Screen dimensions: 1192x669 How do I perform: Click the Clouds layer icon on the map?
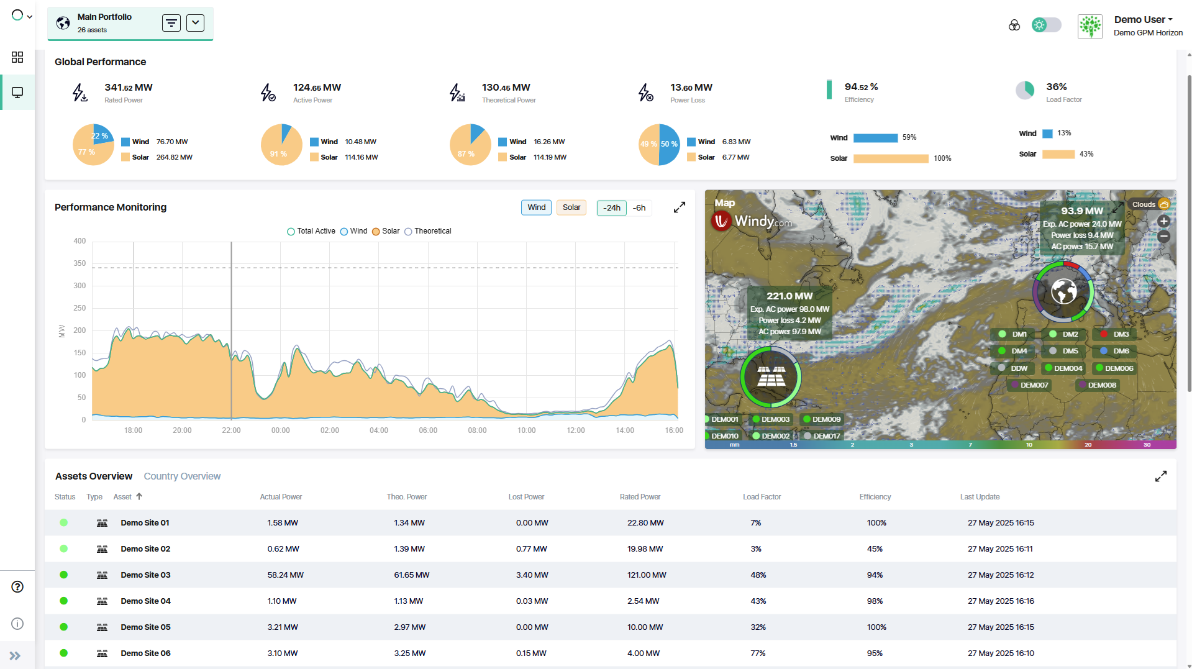pos(1164,204)
